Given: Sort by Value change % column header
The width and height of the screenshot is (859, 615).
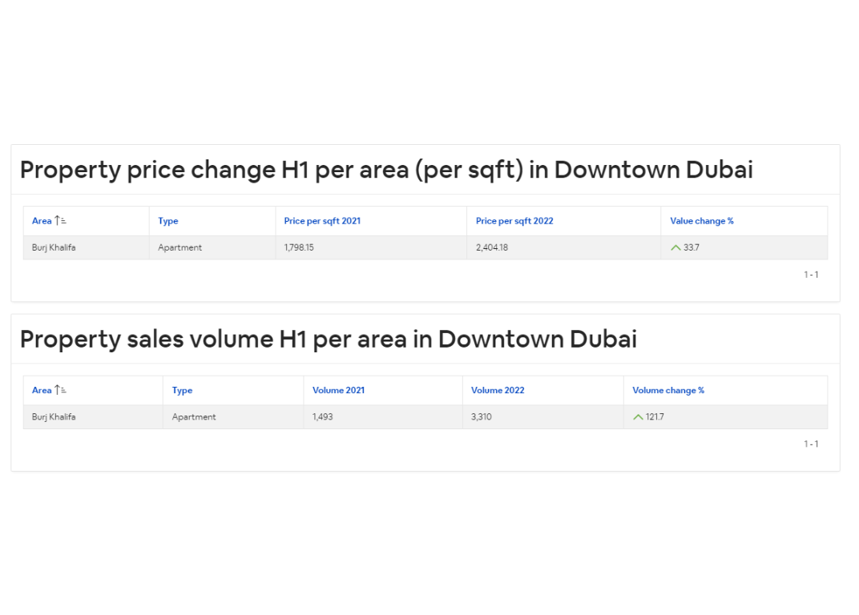Looking at the screenshot, I should [x=702, y=221].
